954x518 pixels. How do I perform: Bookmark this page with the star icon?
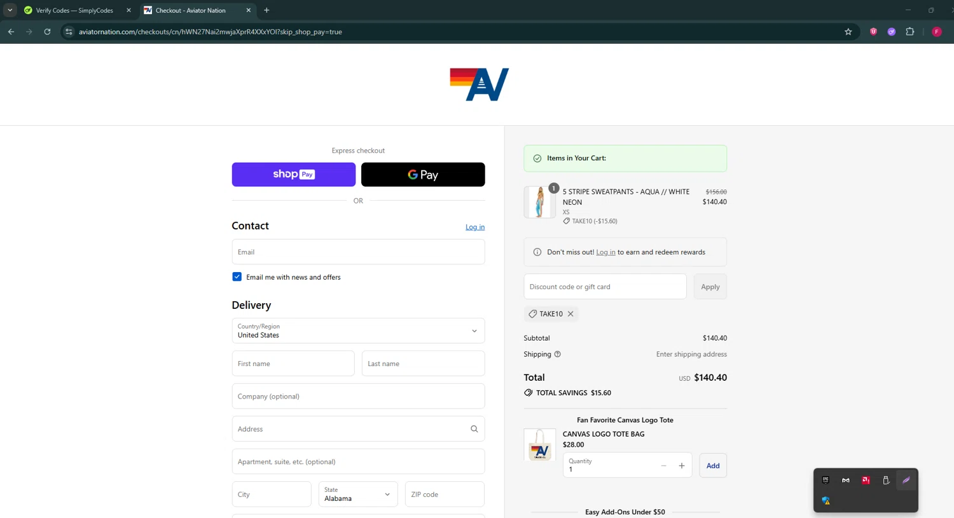848,32
